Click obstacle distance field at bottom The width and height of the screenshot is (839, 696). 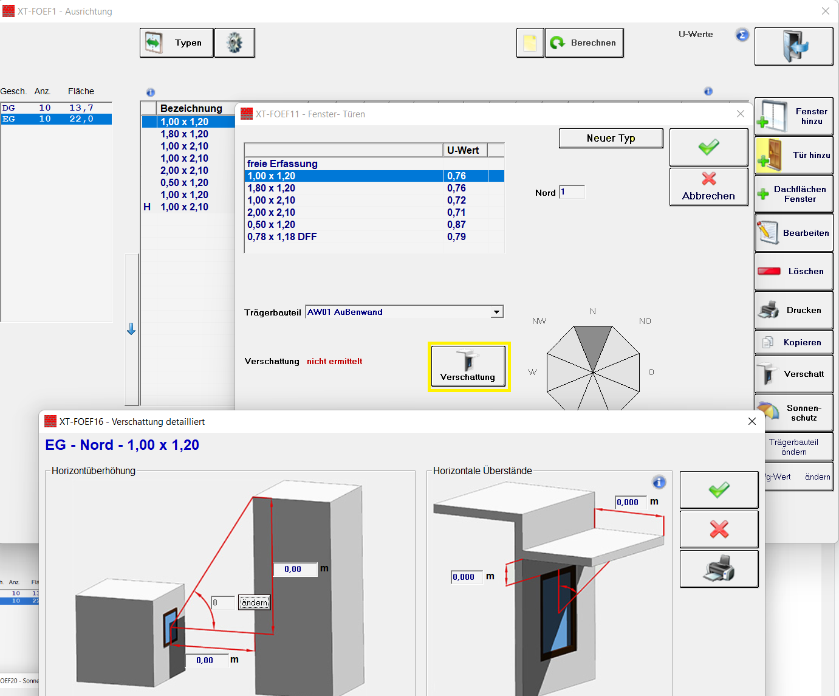tap(207, 660)
